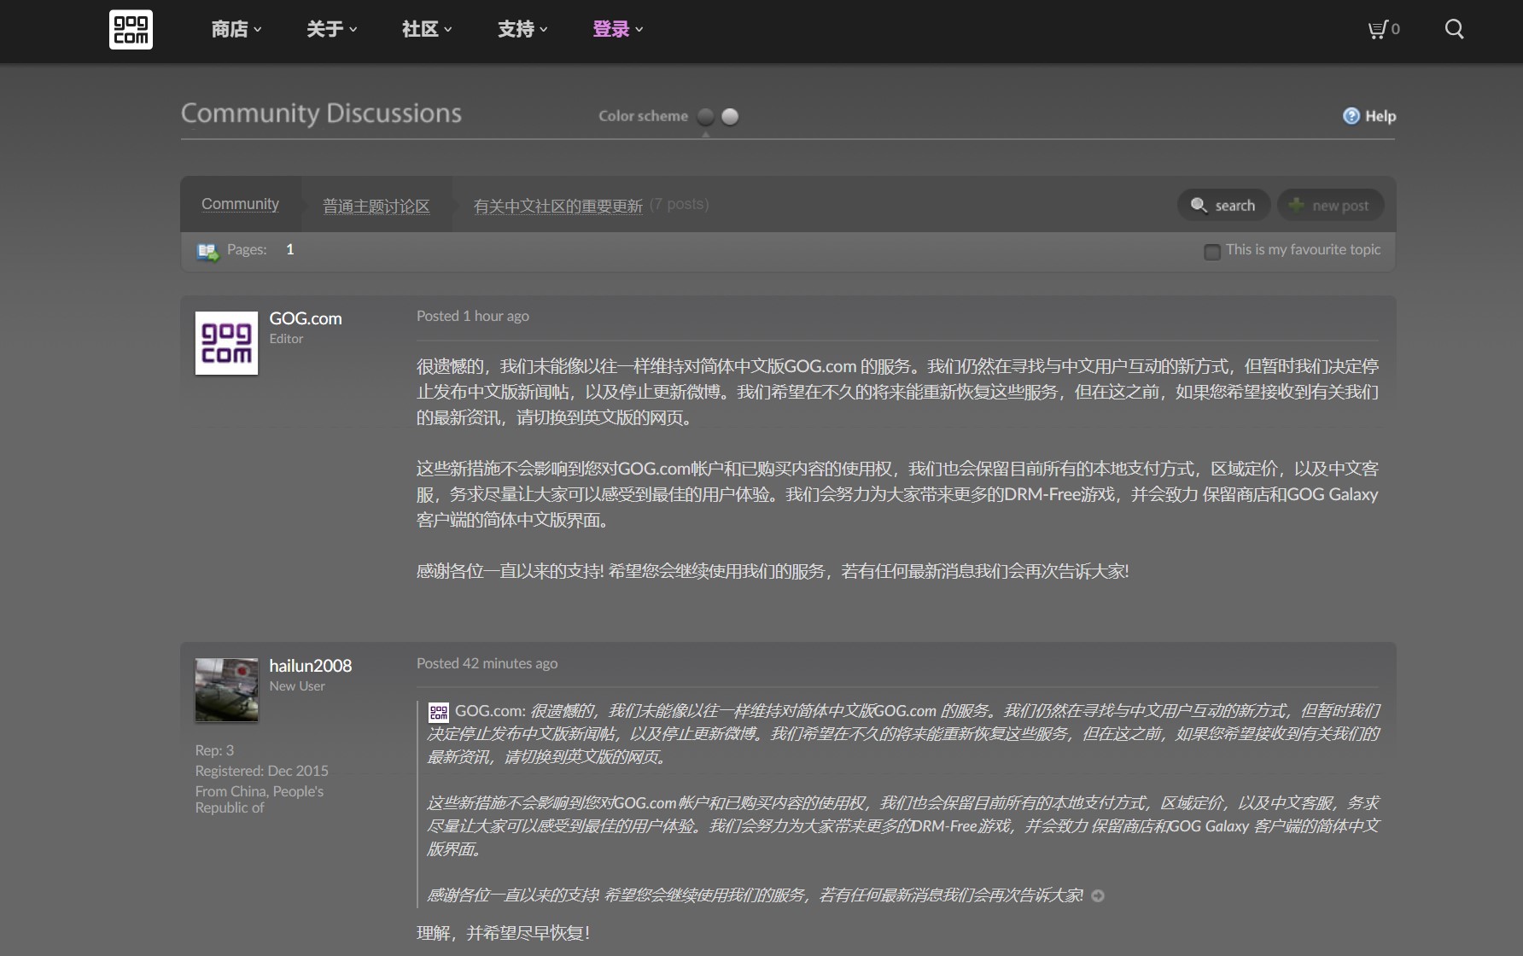
Task: Click the plus icon on new post
Action: [x=1296, y=205]
